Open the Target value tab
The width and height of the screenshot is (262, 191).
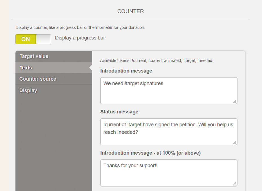pyautogui.click(x=54, y=56)
